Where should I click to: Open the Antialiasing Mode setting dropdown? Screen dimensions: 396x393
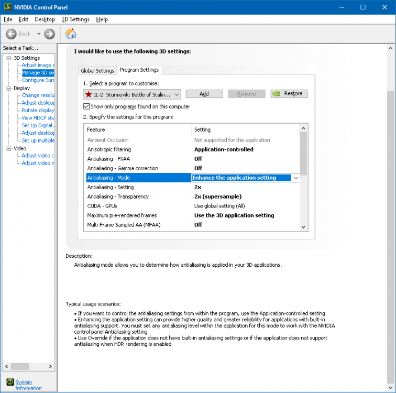click(295, 178)
